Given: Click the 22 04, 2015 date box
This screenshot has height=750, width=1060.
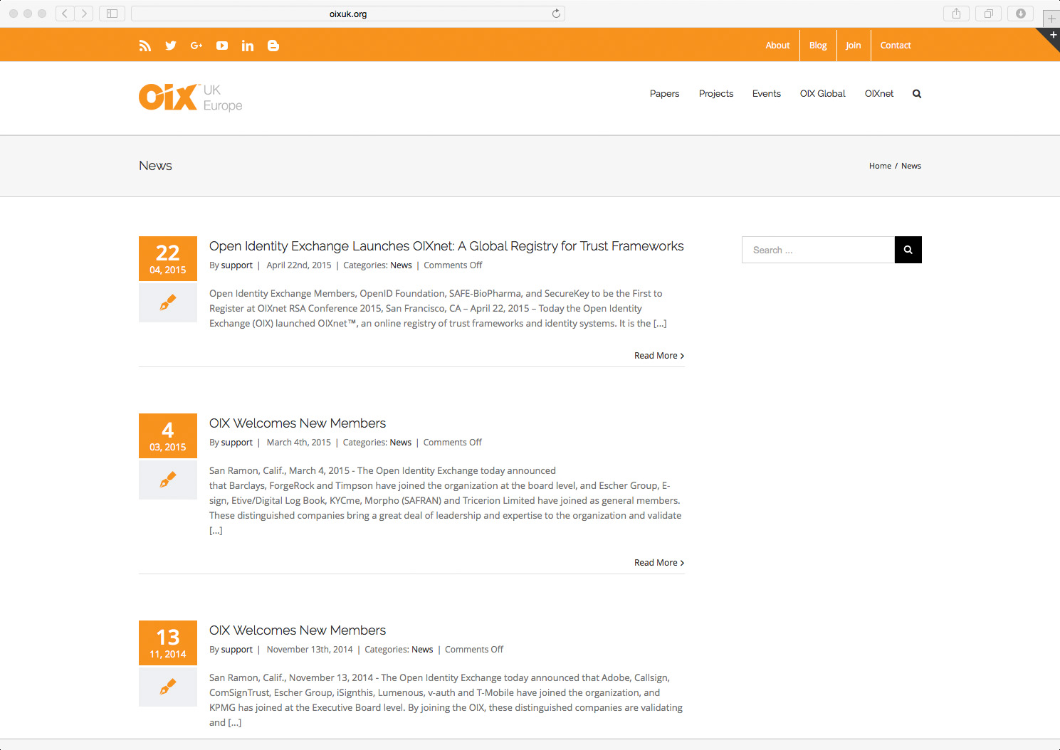Looking at the screenshot, I should (x=168, y=259).
